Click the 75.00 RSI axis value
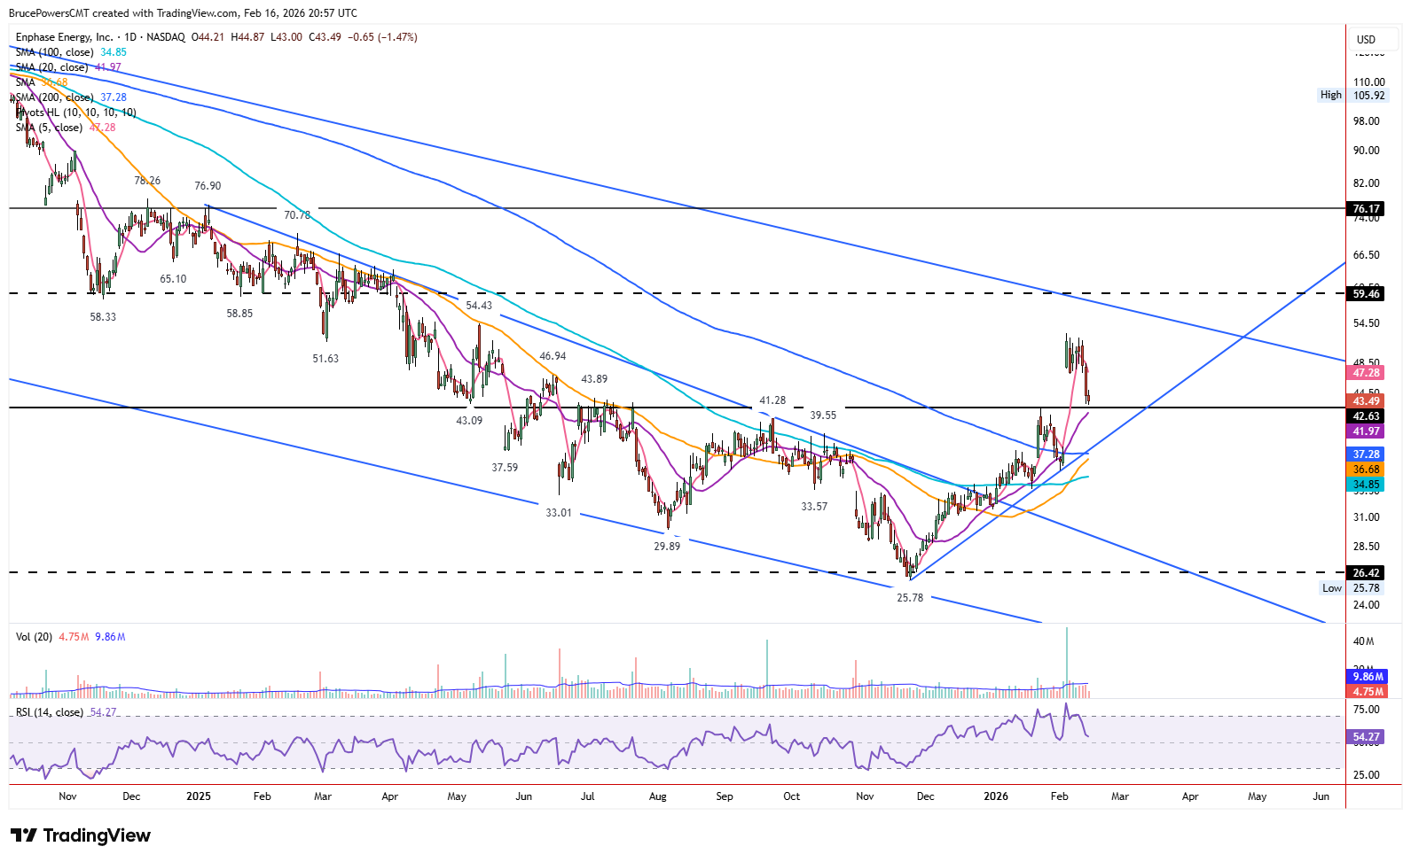The height and width of the screenshot is (862, 1411). coord(1367,710)
